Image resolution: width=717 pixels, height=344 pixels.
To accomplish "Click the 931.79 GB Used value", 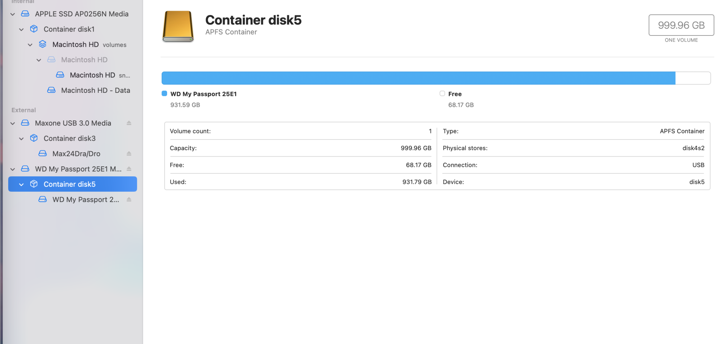I will [x=417, y=182].
